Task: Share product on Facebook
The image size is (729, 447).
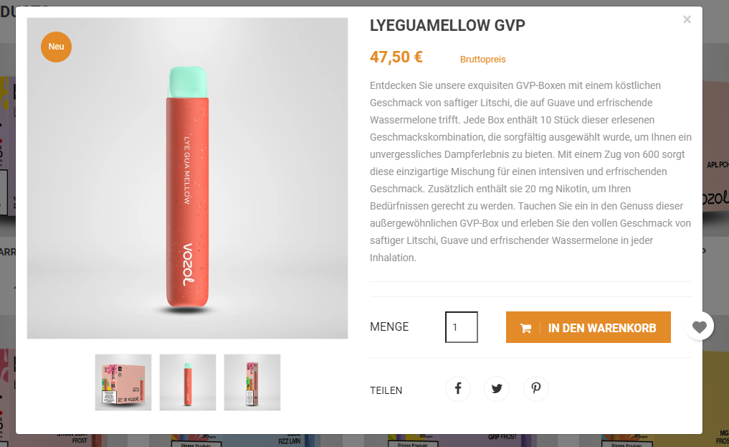Action: pos(458,388)
